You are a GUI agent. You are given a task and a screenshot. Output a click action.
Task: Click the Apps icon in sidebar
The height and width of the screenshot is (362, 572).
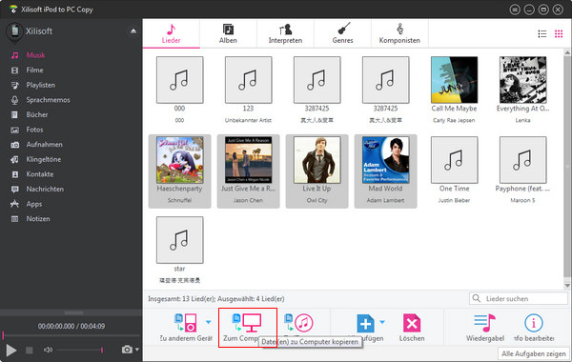pyautogui.click(x=14, y=204)
